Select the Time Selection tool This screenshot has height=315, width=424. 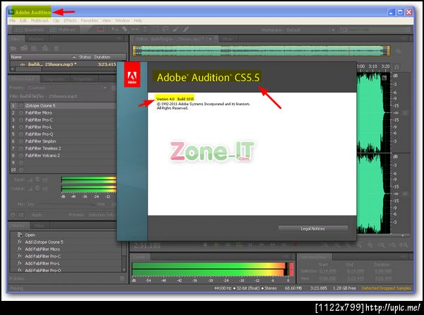[x=145, y=30]
